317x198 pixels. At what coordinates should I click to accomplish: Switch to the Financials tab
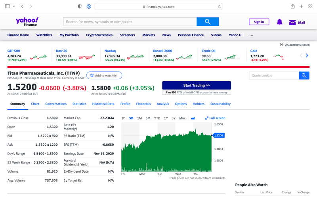143,104
